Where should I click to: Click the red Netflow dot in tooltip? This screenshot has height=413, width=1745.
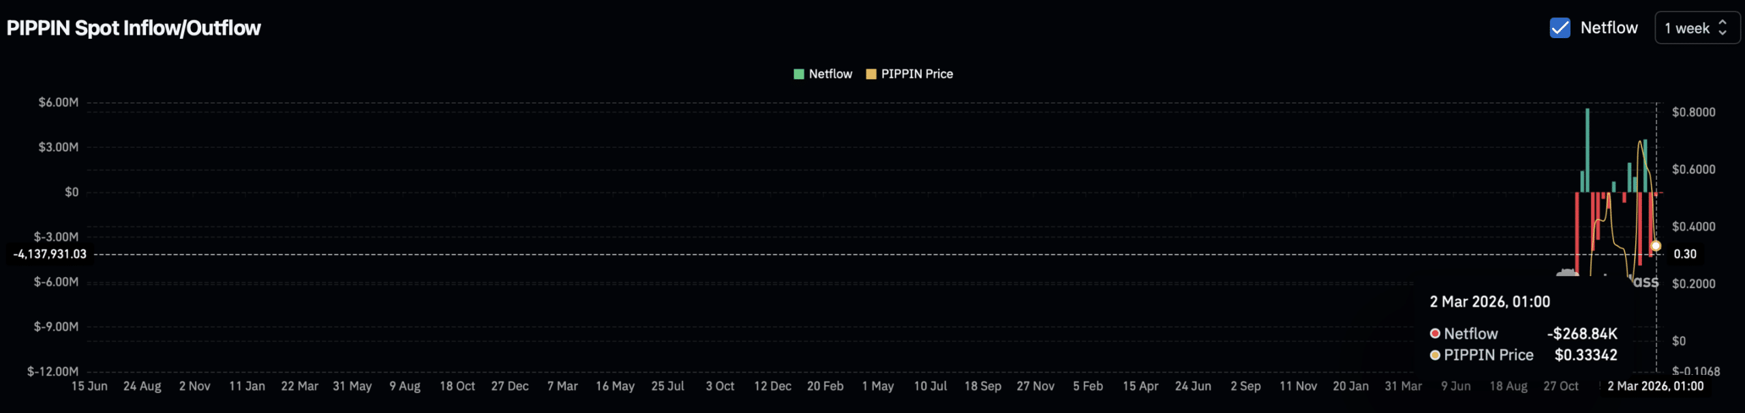pyautogui.click(x=1435, y=333)
